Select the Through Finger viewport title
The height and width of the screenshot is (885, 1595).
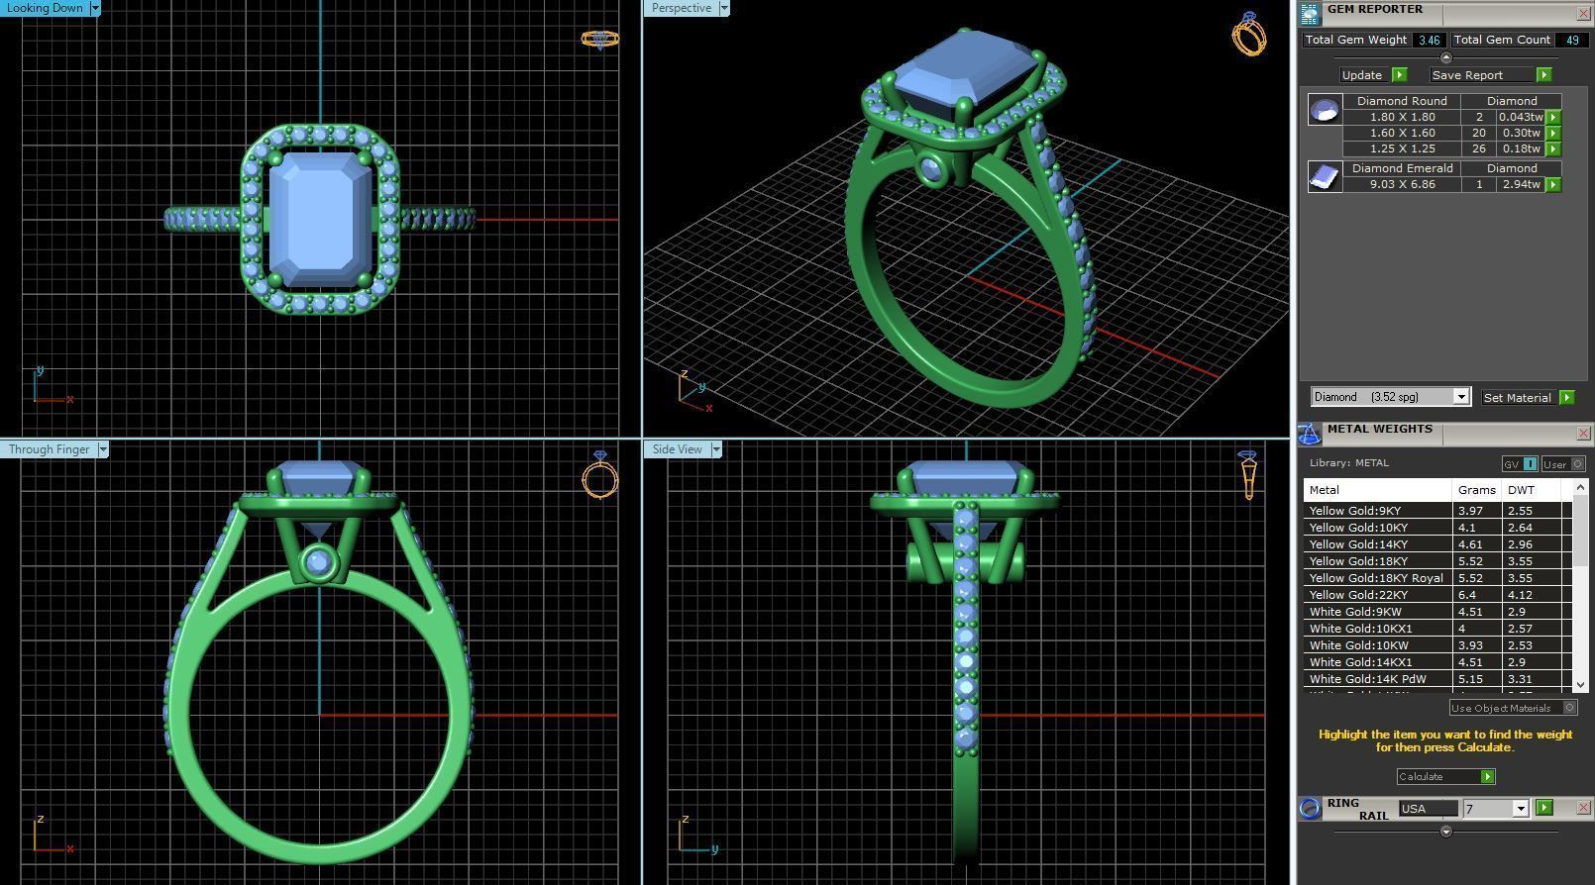pyautogui.click(x=50, y=449)
